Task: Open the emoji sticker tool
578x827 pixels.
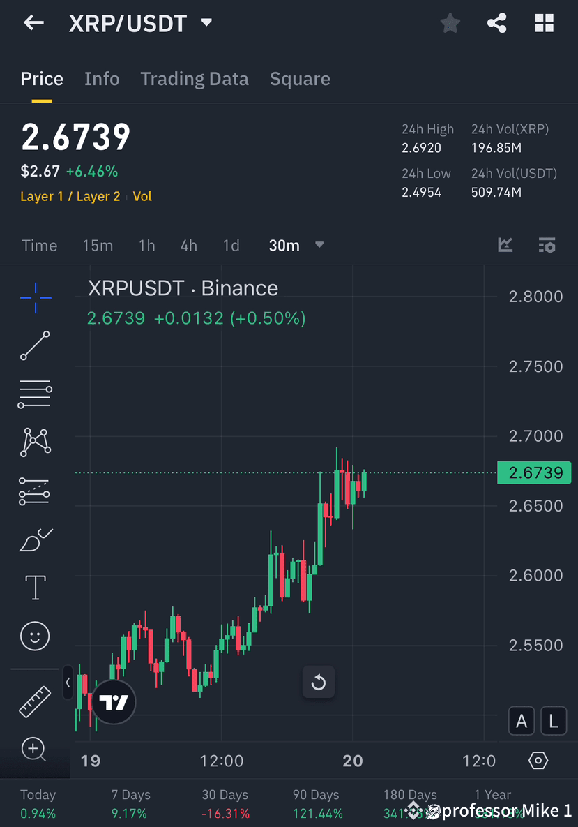Action: pyautogui.click(x=35, y=636)
